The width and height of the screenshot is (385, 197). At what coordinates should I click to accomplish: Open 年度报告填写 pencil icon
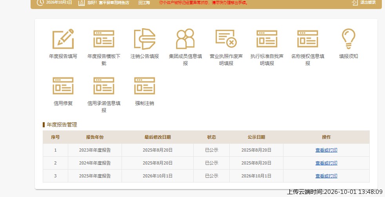point(63,39)
